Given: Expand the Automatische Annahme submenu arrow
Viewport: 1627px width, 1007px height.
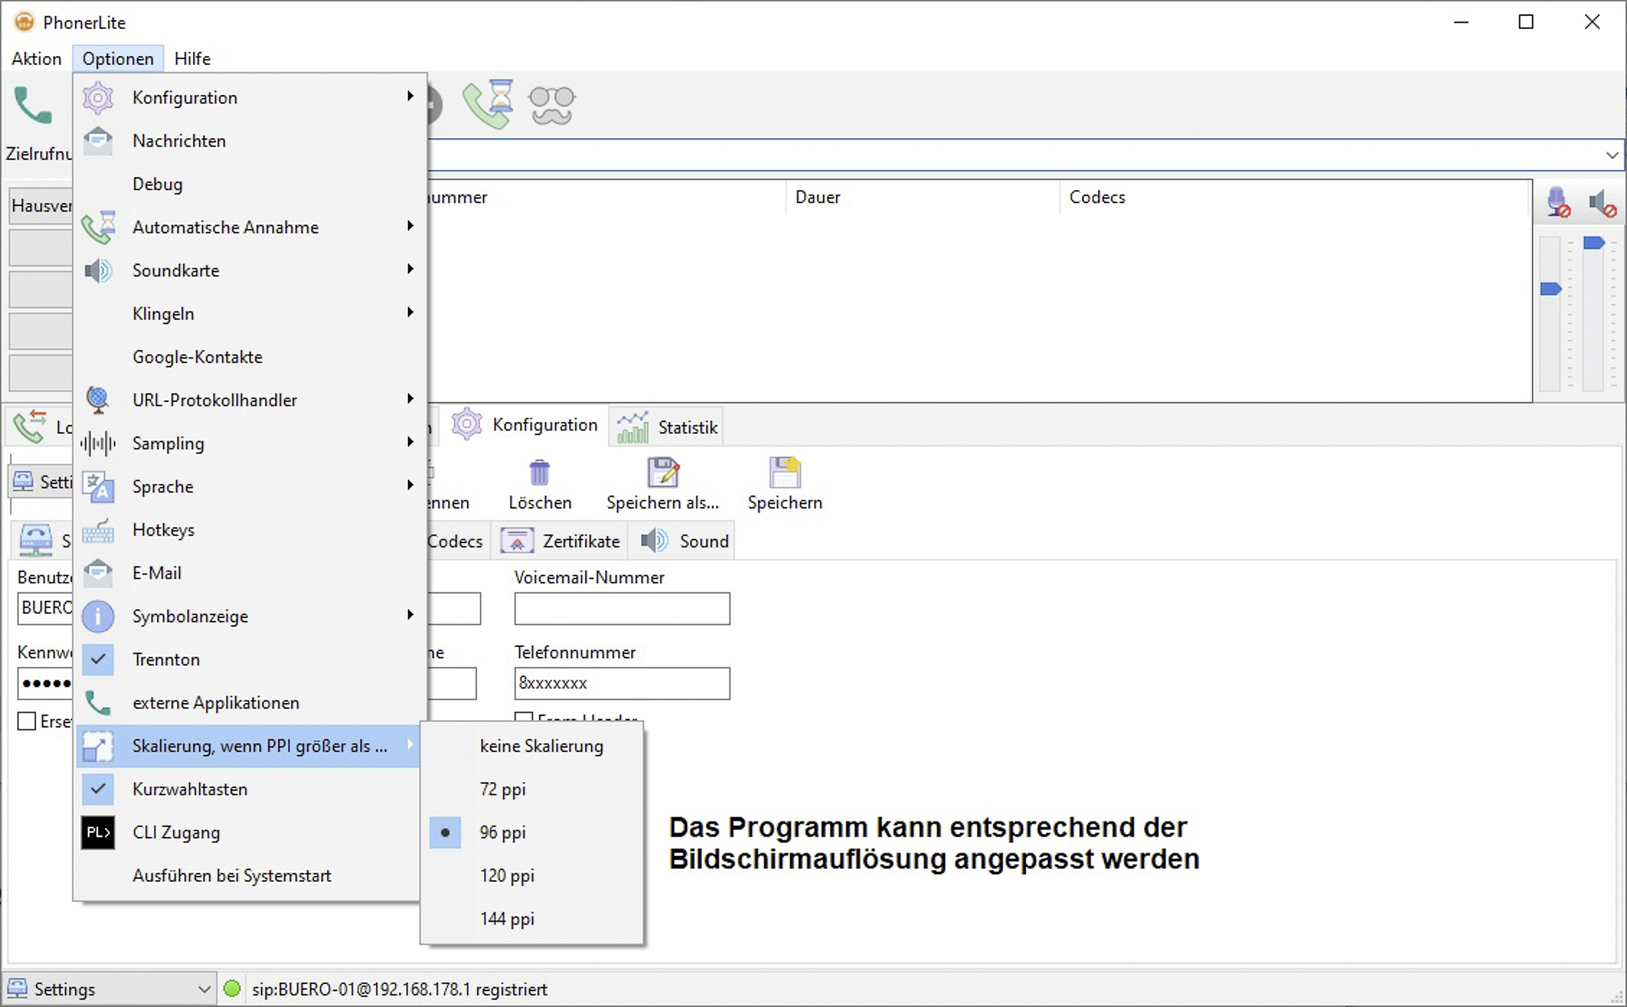Looking at the screenshot, I should [410, 225].
